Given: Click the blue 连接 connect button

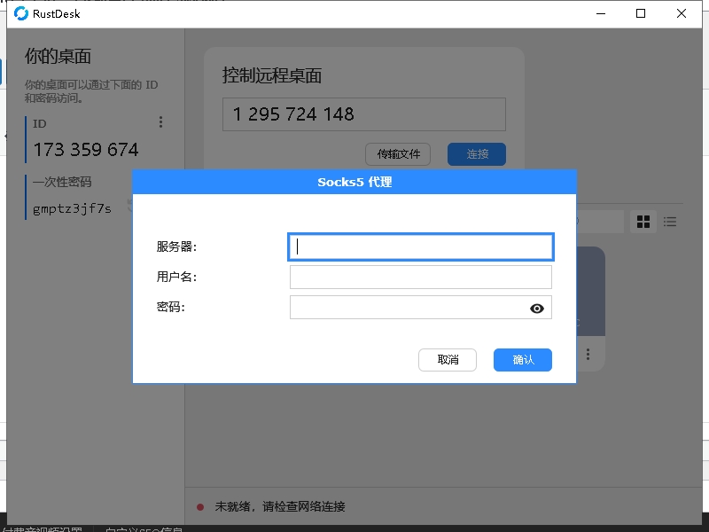Looking at the screenshot, I should 477,154.
